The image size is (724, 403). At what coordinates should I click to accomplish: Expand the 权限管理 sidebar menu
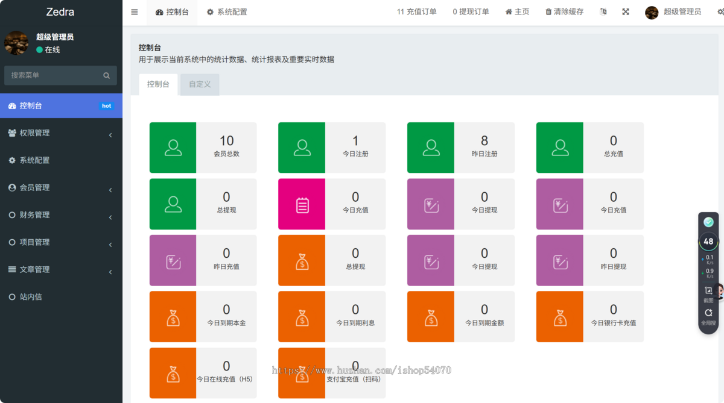pos(61,133)
